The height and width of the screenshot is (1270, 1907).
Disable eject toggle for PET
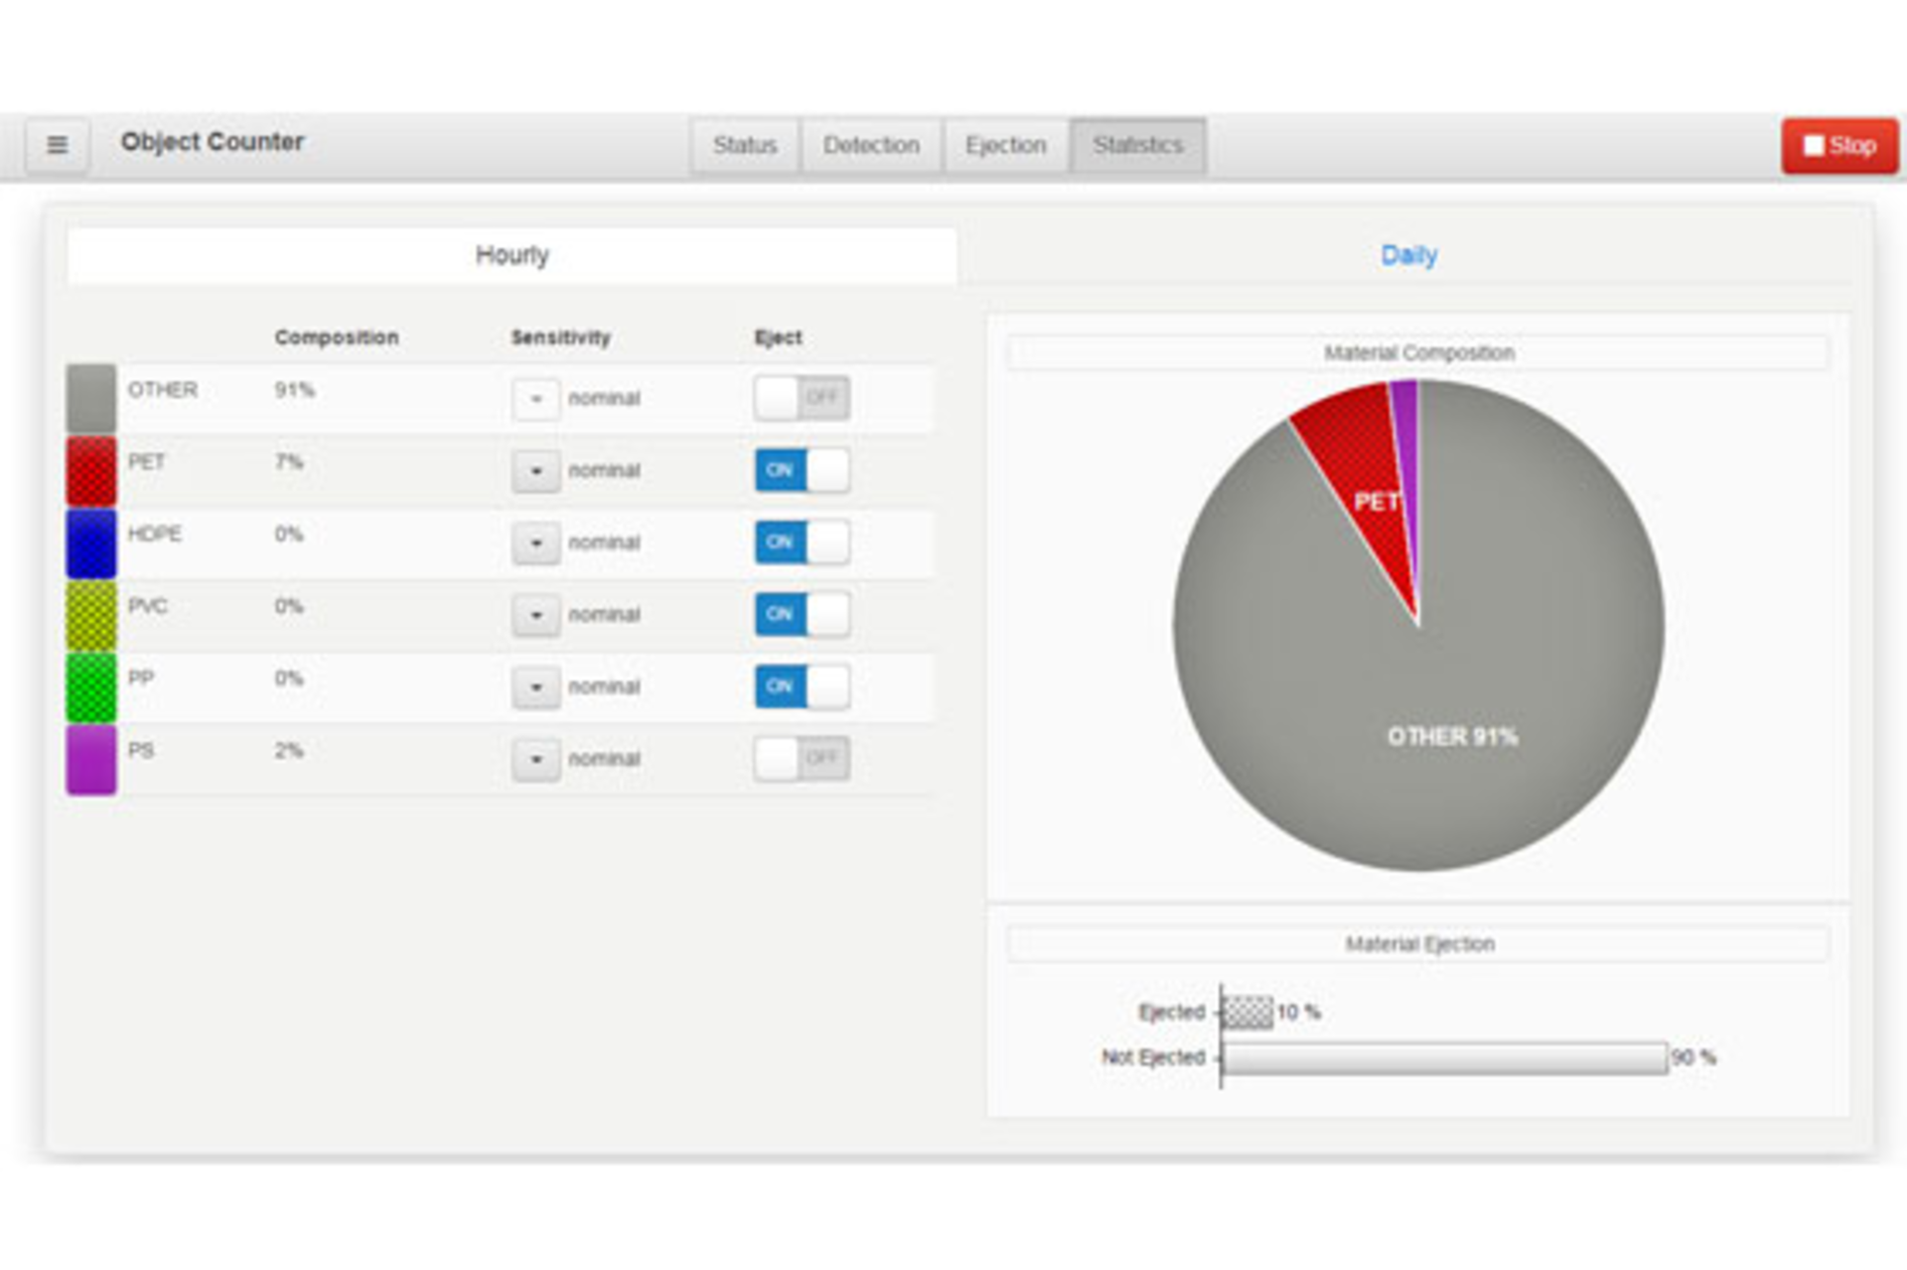click(802, 470)
